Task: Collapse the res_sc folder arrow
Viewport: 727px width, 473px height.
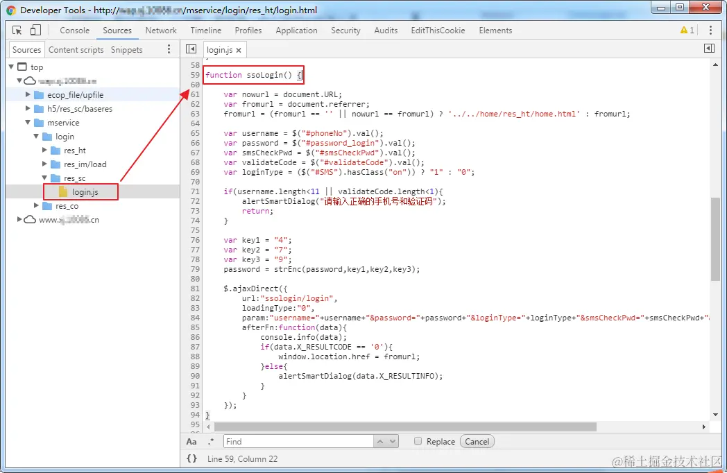Action: click(44, 178)
